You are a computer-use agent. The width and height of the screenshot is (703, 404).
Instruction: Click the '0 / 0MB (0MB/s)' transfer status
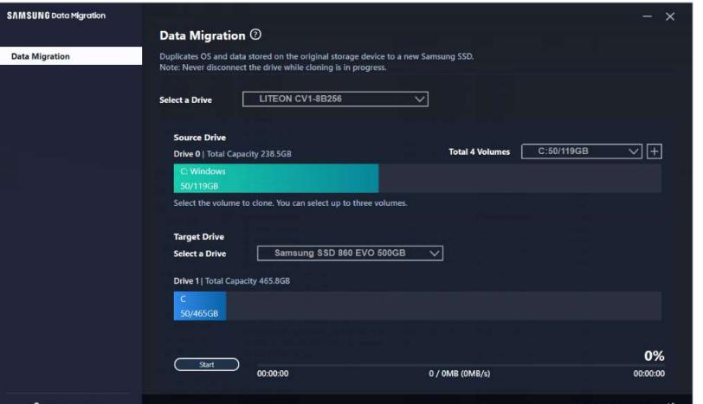pyautogui.click(x=460, y=374)
